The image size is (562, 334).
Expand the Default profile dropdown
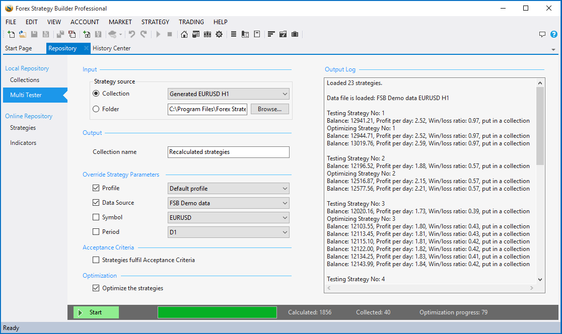(x=228, y=189)
